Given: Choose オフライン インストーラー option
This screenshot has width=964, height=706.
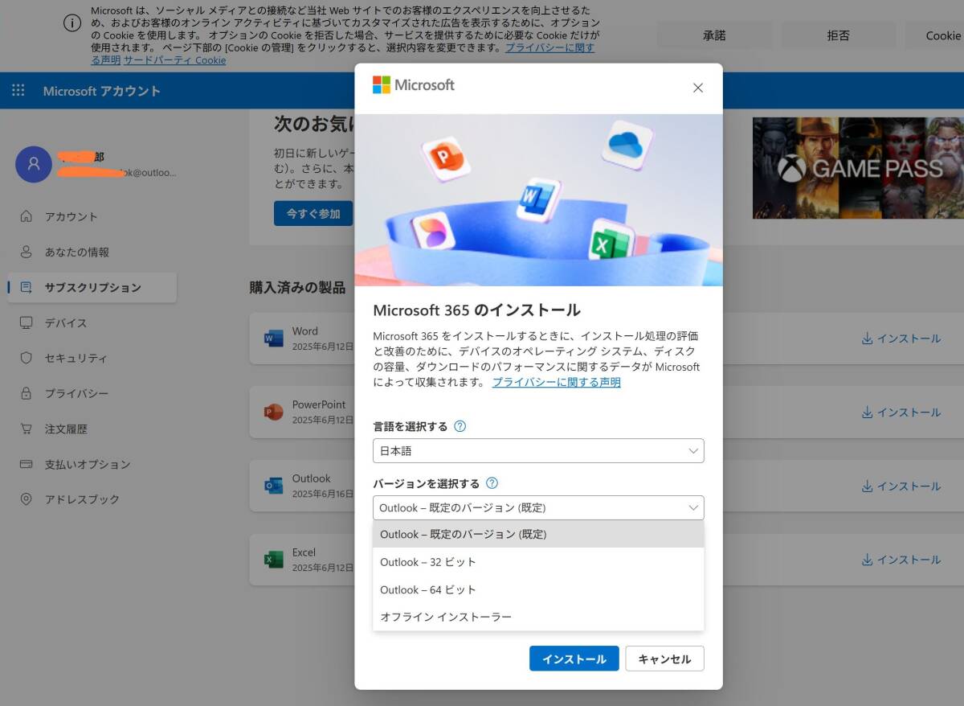Looking at the screenshot, I should click(x=538, y=617).
